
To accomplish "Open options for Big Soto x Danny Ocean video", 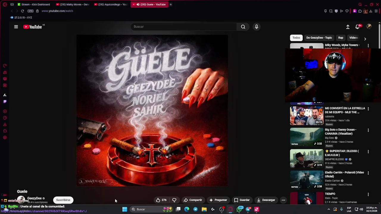I will [368, 130].
